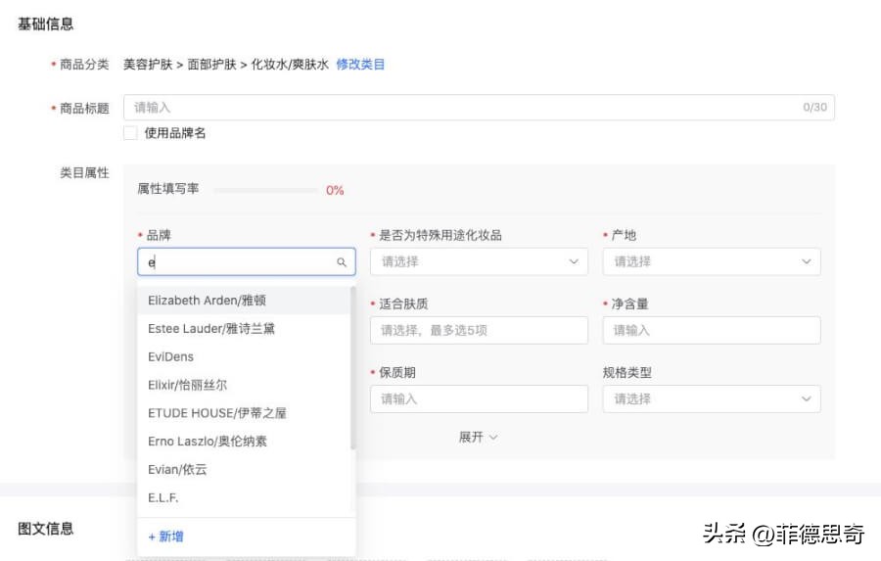Image resolution: width=881 pixels, height=561 pixels.
Task: Click the 净含量 input field
Action: click(712, 331)
